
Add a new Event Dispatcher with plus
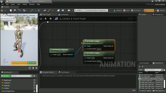[34, 91]
